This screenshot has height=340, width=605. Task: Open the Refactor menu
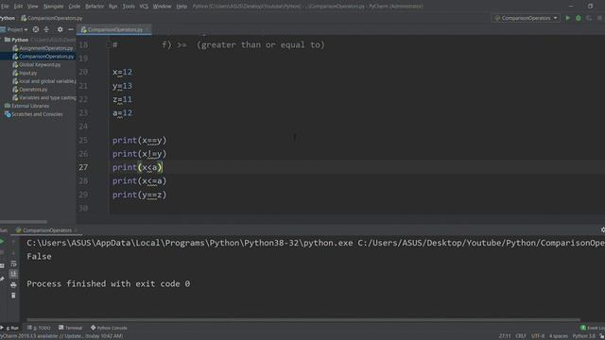pos(95,7)
